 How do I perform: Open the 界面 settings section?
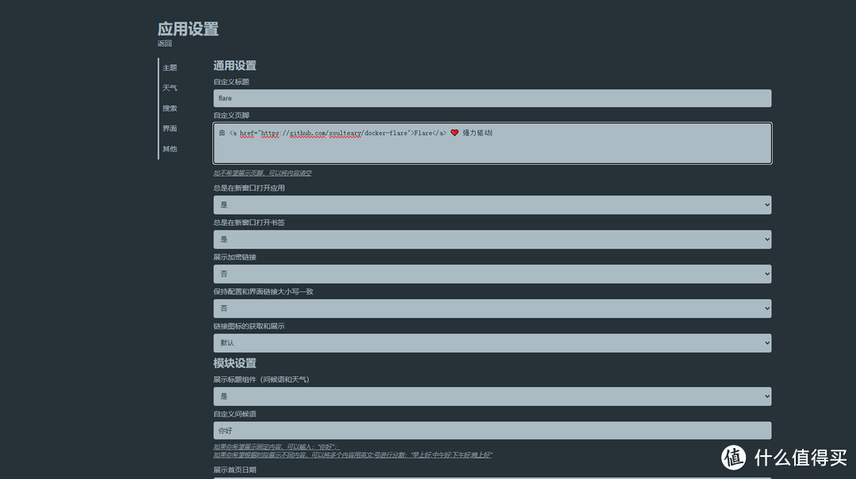(x=169, y=127)
